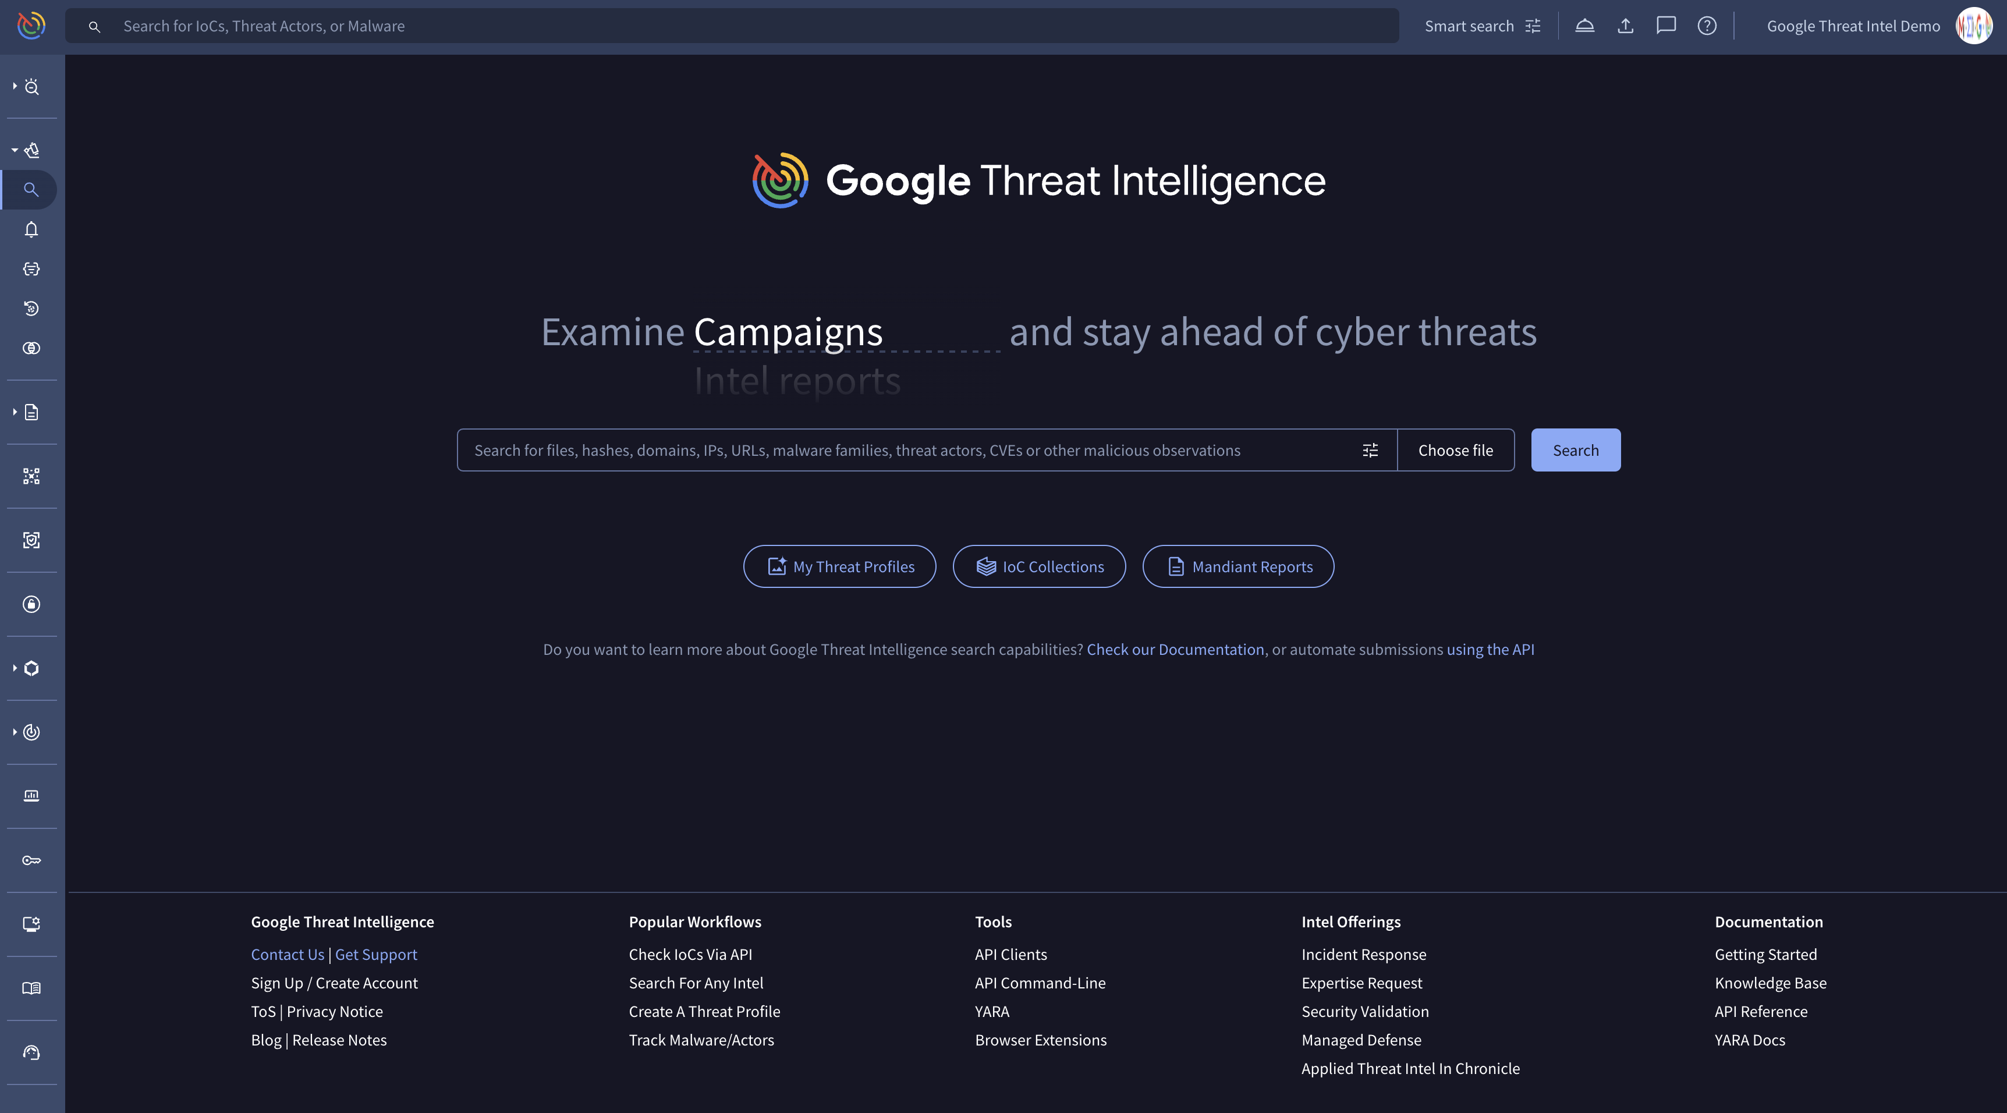The width and height of the screenshot is (2007, 1113).
Task: Open Sign Up / Create Account footer link
Action: click(334, 983)
